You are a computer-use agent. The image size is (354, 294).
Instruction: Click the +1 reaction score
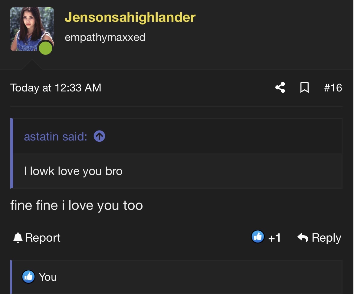(x=274, y=238)
